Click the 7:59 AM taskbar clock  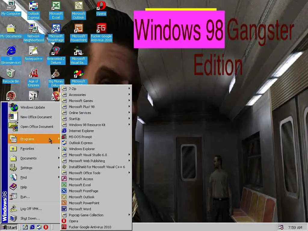pyautogui.click(x=295, y=227)
